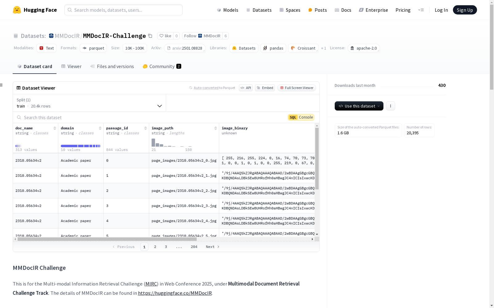Open Enterprise page
Screen dimensions: 494x308
(x=373, y=10)
